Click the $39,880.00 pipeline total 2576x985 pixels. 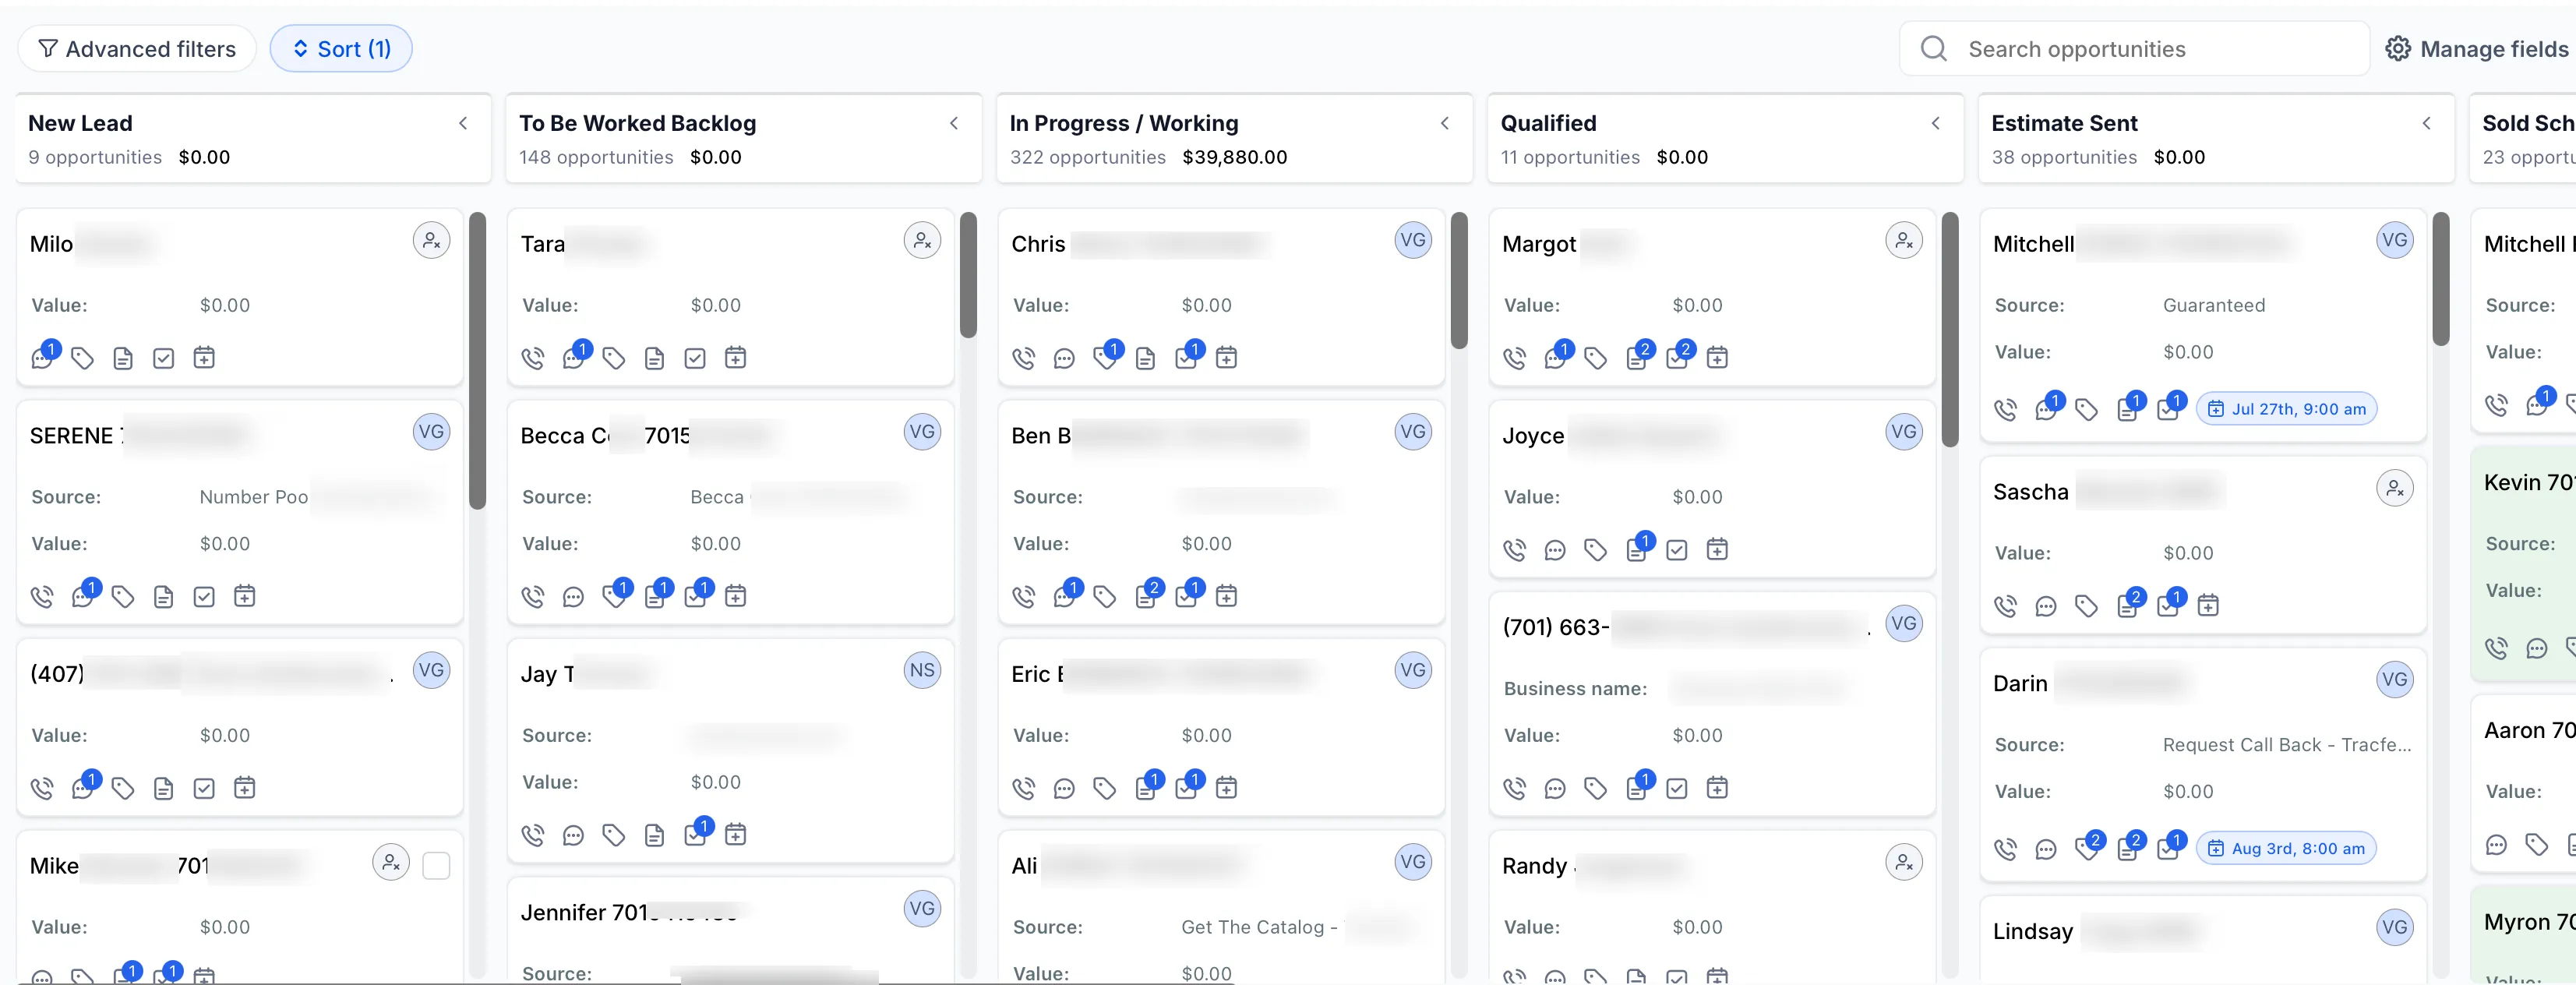click(x=1235, y=157)
